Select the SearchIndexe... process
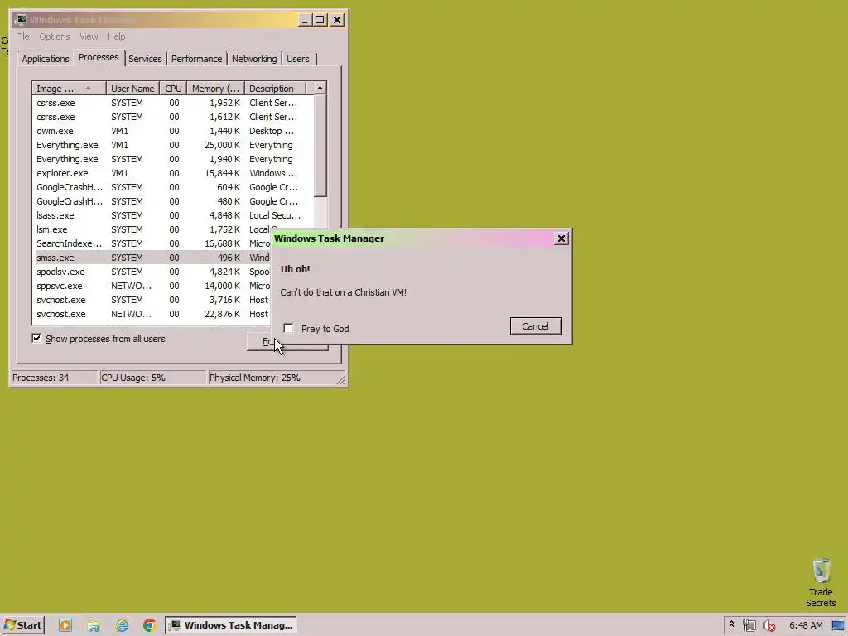848x636 pixels. pos(152,243)
